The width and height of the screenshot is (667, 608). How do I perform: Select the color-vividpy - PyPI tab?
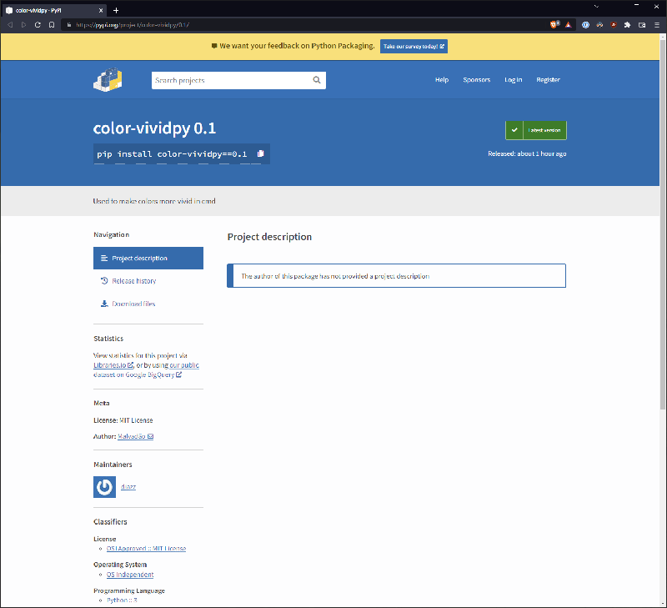54,10
